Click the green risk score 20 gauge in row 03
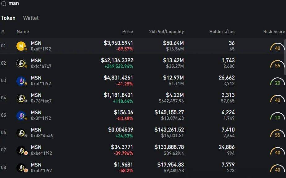286x178 pixels. click(x=277, y=83)
